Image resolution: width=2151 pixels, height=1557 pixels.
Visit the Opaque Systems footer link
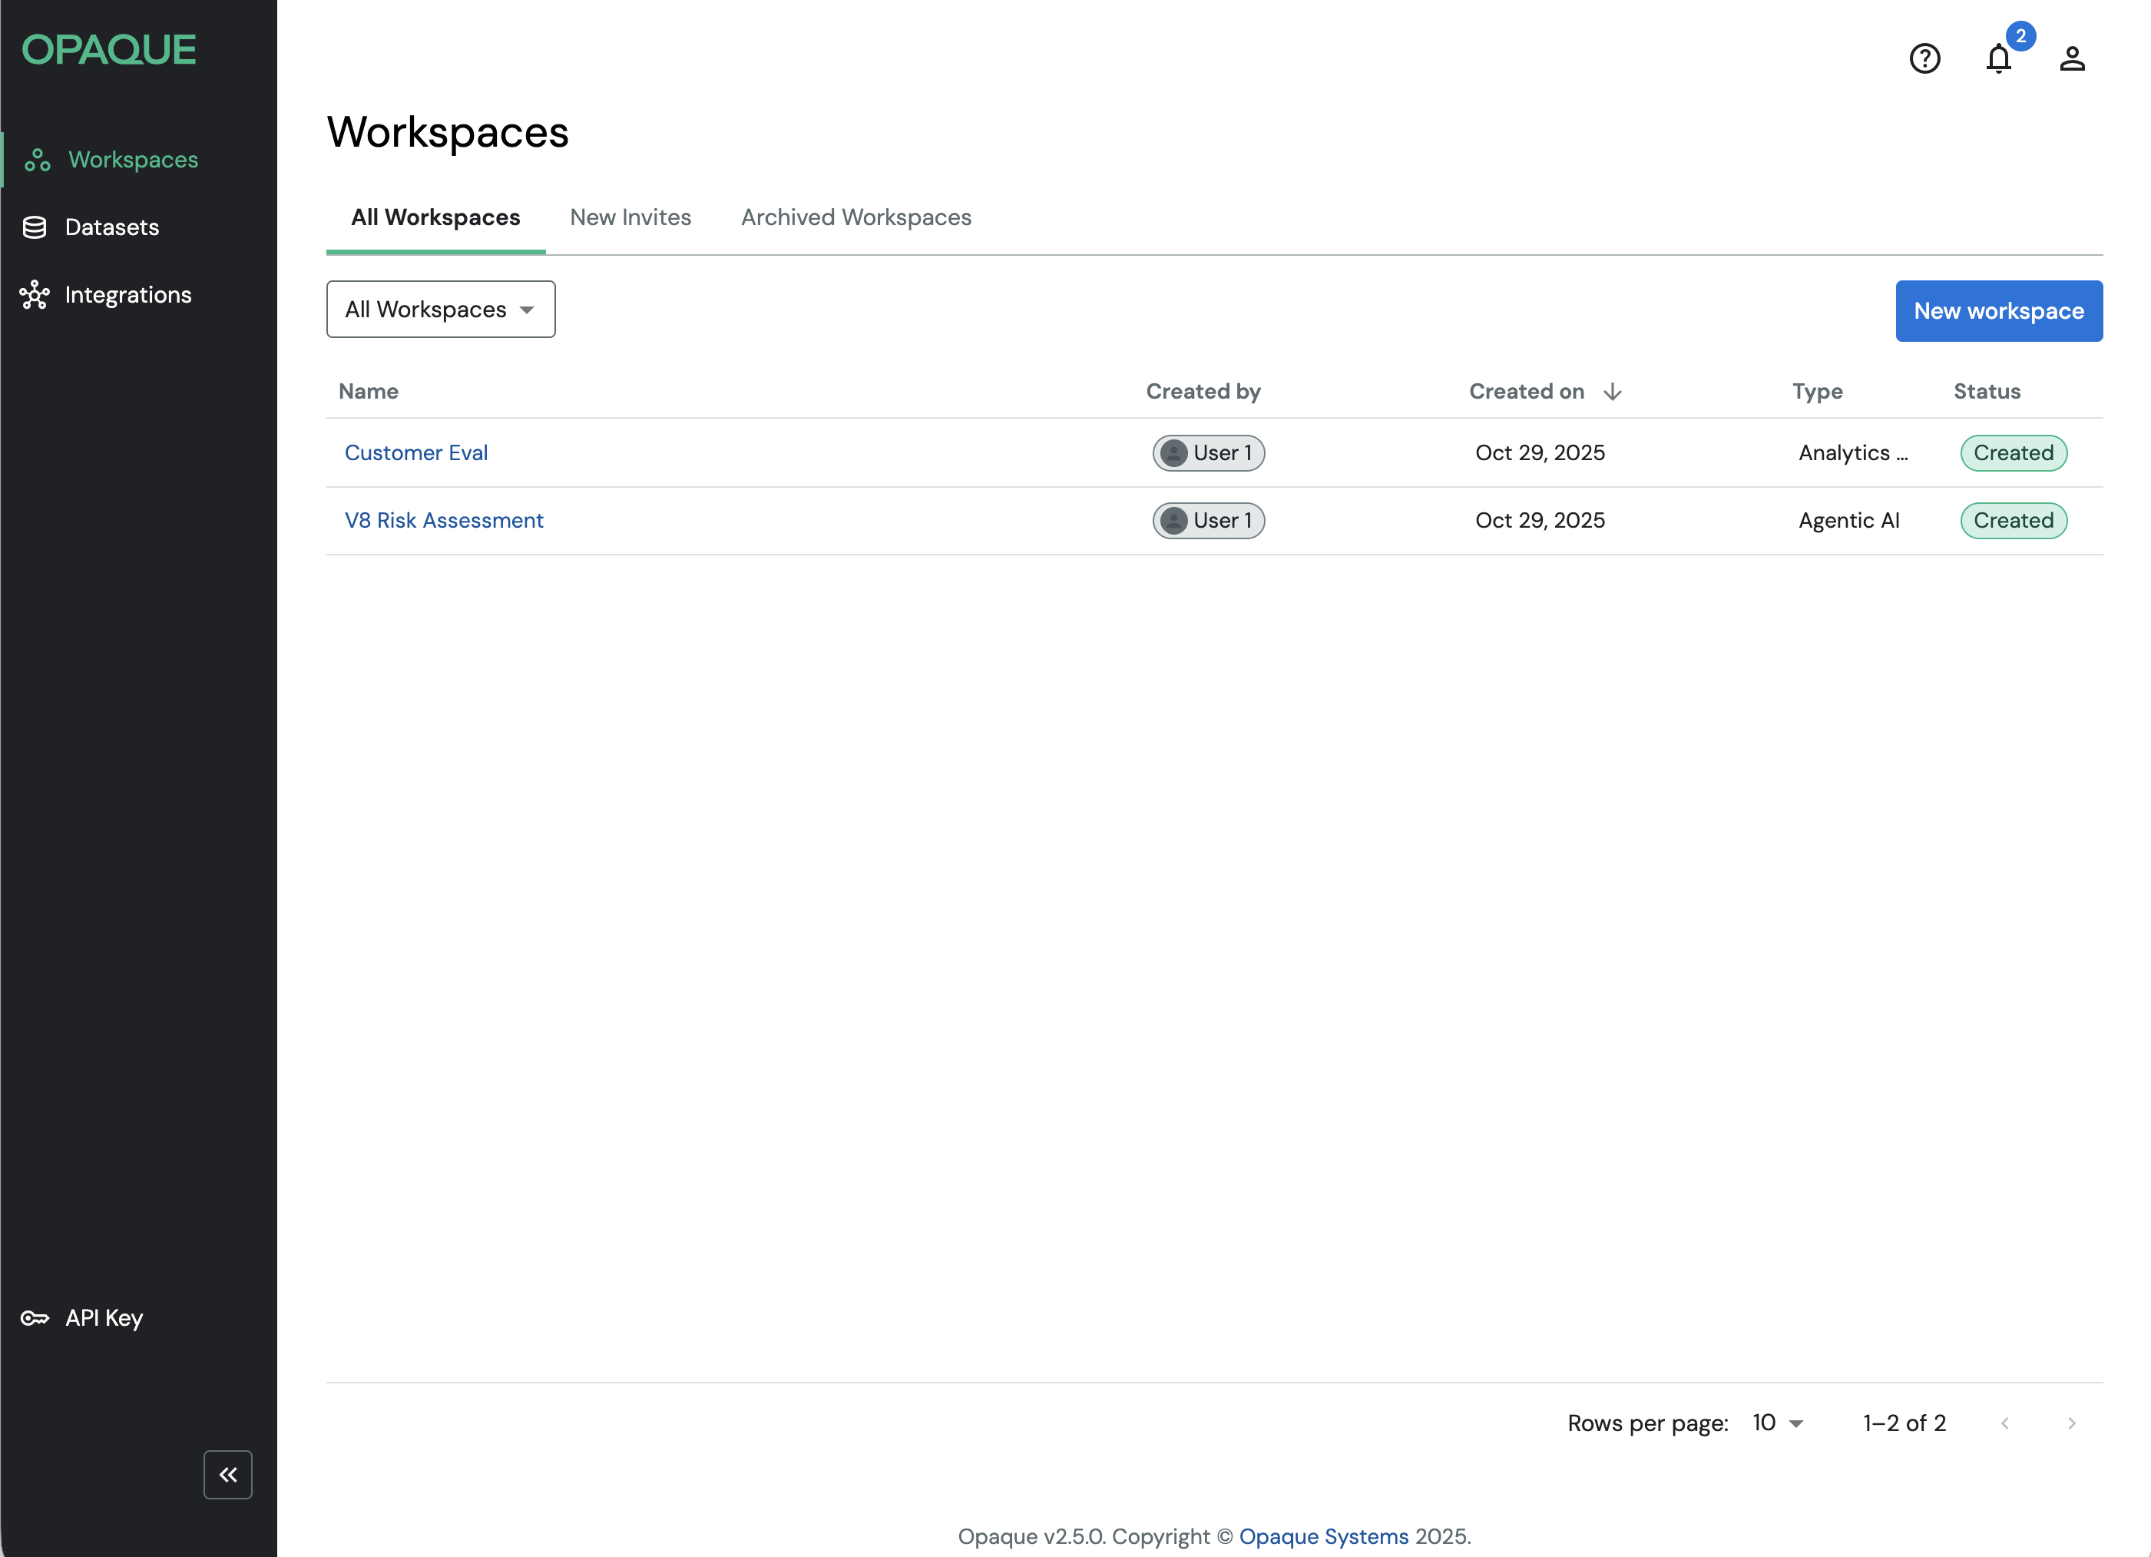coord(1323,1535)
